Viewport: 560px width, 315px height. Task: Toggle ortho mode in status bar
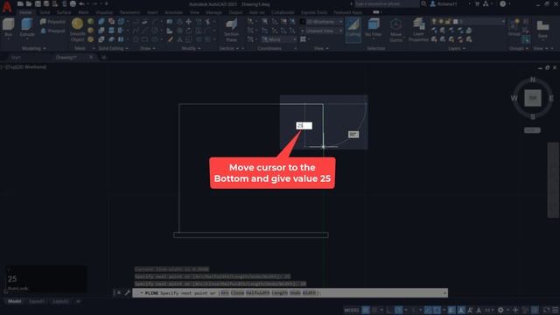pyautogui.click(x=389, y=310)
